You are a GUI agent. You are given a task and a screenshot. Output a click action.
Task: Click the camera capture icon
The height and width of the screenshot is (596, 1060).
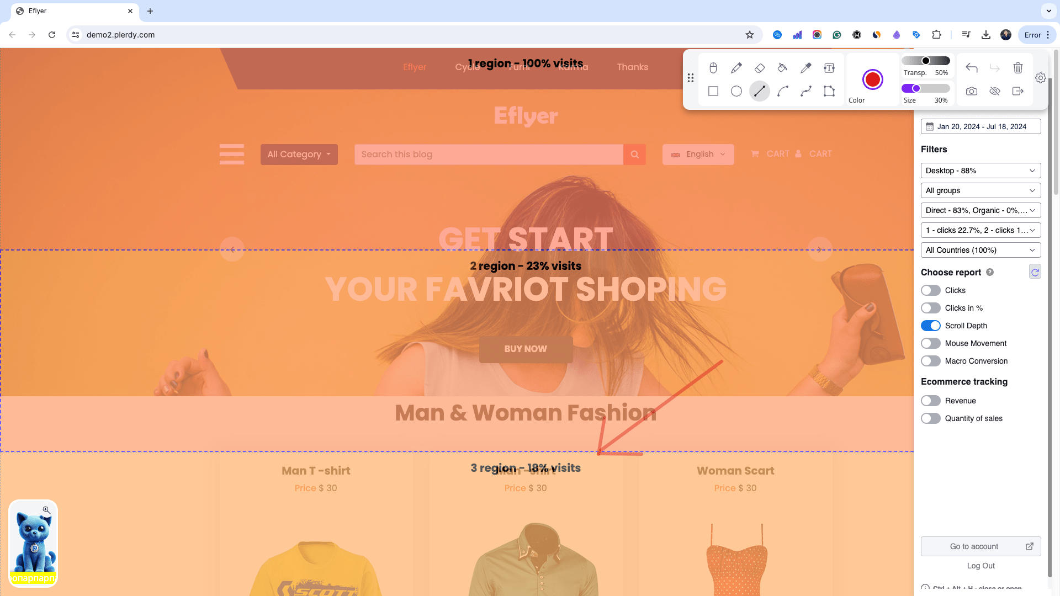pyautogui.click(x=971, y=91)
